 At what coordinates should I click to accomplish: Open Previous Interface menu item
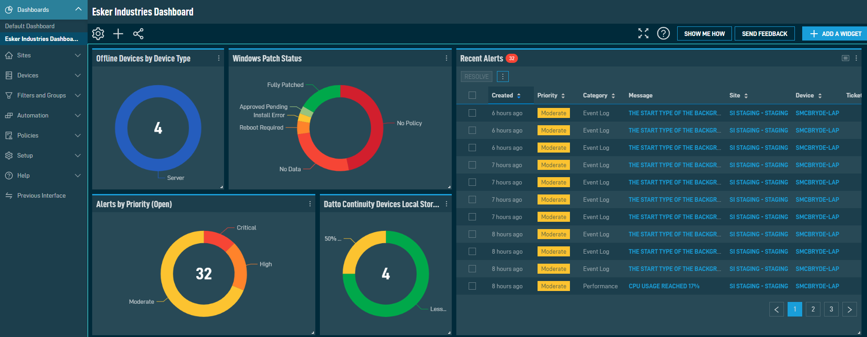tap(42, 196)
